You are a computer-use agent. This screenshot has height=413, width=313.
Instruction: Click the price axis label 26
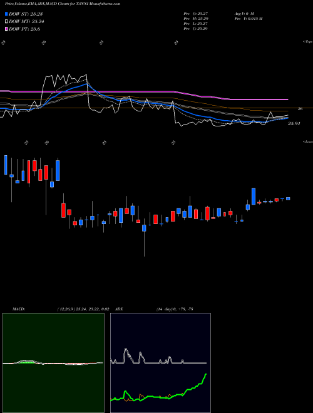pos(300,108)
